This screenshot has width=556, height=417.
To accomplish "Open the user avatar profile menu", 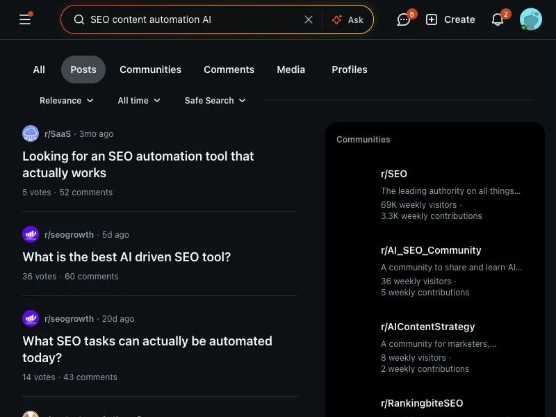I will coord(530,19).
